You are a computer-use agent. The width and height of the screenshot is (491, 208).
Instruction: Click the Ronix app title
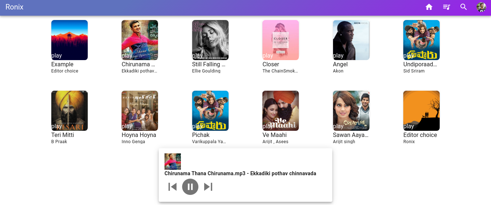tap(15, 7)
